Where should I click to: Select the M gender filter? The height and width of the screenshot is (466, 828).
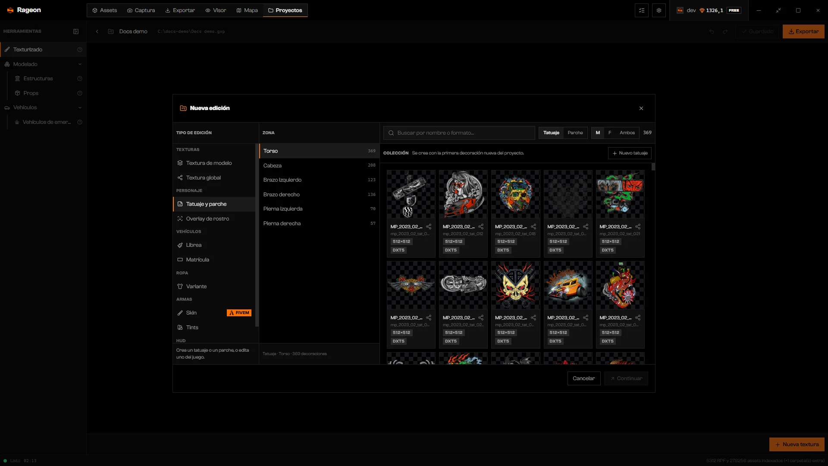tap(598, 133)
